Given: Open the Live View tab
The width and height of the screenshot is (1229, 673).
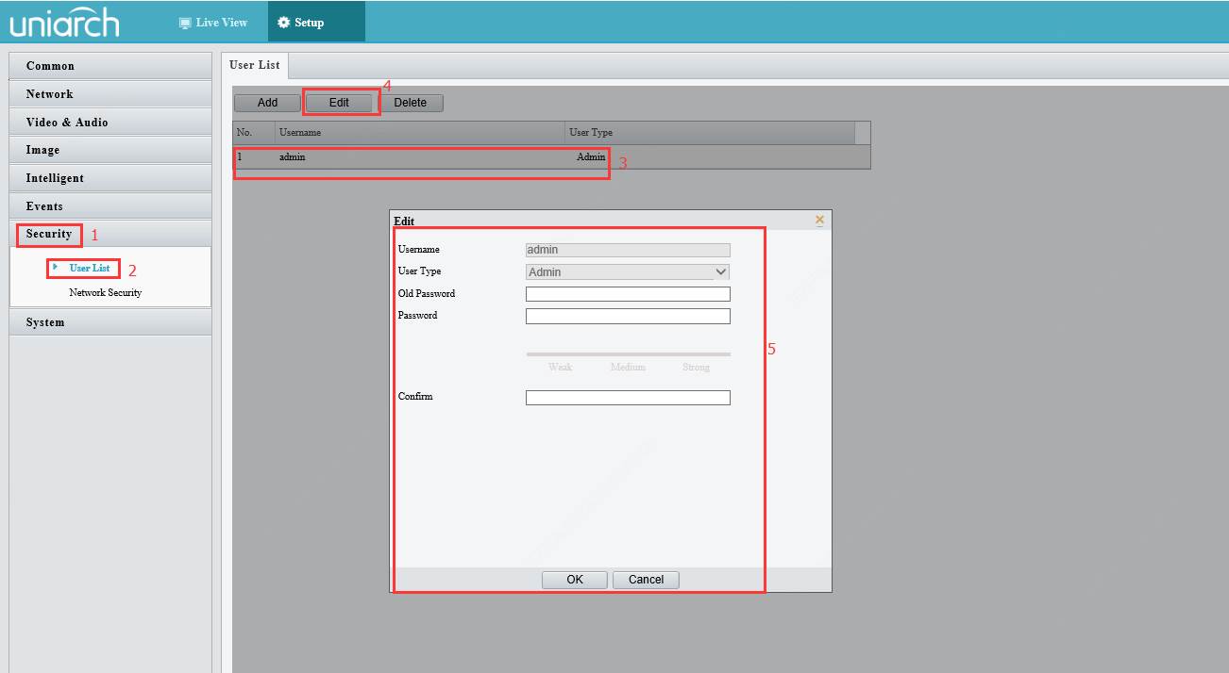Looking at the screenshot, I should 213,23.
